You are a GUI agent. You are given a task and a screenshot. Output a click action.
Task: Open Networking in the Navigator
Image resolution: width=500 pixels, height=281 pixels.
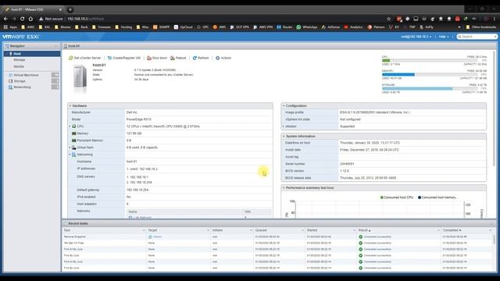click(x=22, y=87)
